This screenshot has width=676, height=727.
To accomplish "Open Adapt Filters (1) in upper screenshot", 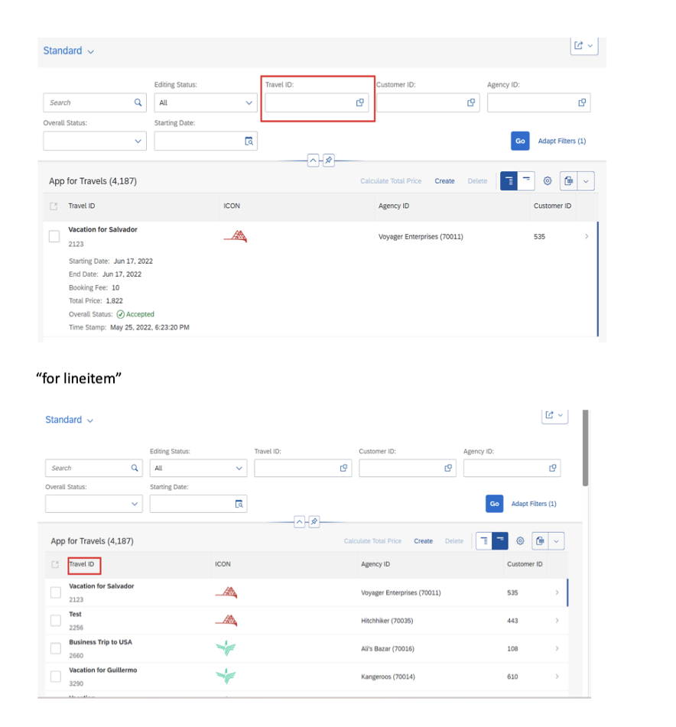I will (x=562, y=141).
